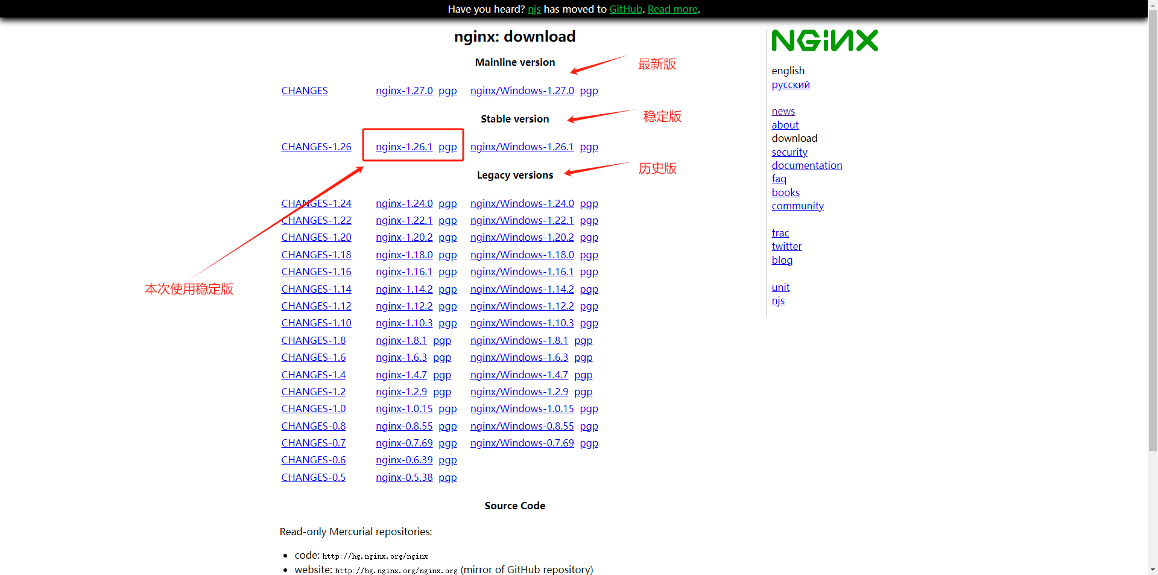This screenshot has width=1158, height=575.
Task: Open news page in sidebar
Action: [783, 111]
